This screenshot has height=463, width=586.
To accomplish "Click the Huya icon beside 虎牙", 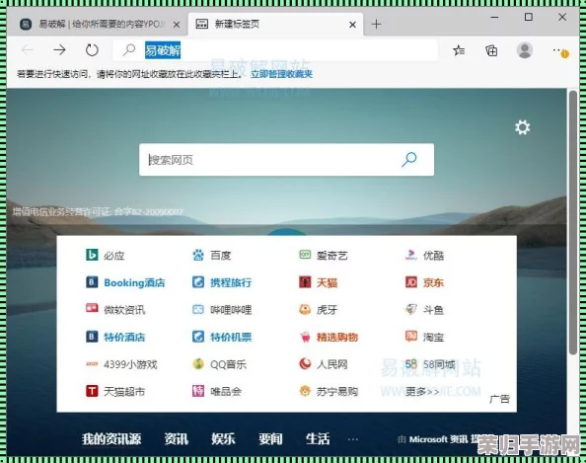I will [305, 309].
